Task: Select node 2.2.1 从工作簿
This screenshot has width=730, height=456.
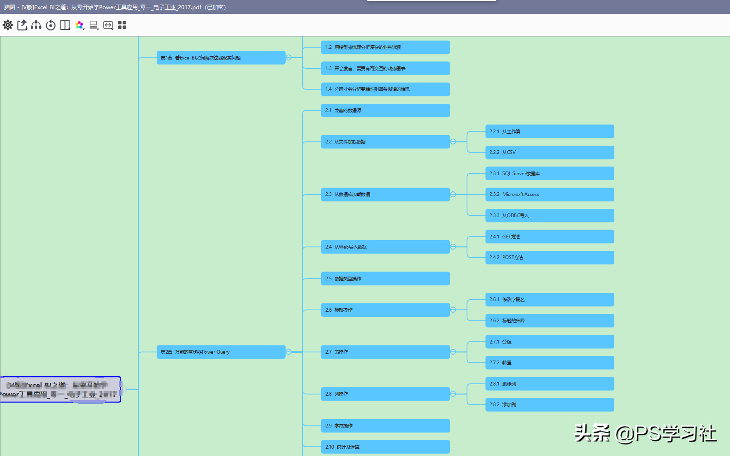Action: pos(550,131)
